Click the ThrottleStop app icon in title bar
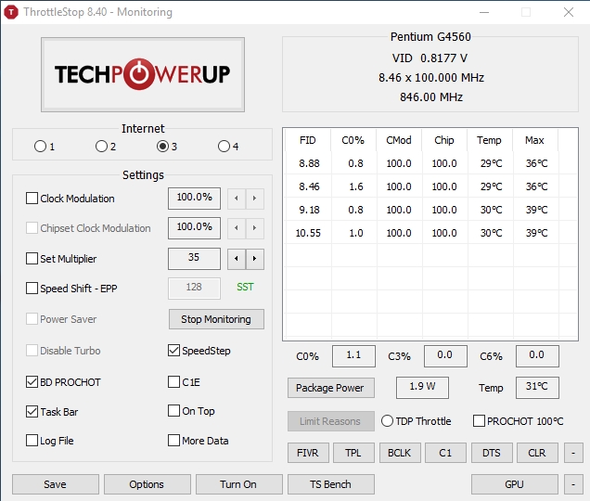Viewport: 590px width, 501px height. tap(11, 12)
